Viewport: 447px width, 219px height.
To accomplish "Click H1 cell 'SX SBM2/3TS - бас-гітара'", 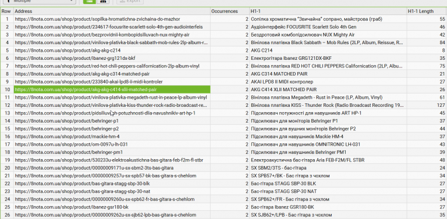I will 328,168.
